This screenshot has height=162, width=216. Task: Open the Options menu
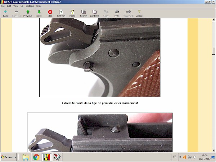point(30,6)
